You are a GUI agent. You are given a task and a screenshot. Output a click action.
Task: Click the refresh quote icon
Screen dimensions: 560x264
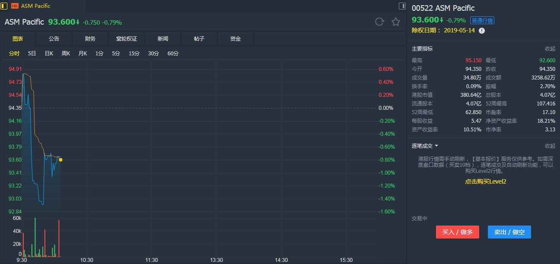click(379, 22)
